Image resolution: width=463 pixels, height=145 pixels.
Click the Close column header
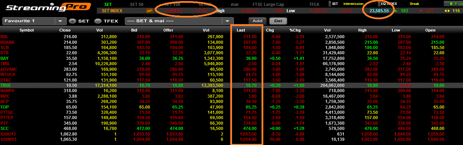(65, 30)
